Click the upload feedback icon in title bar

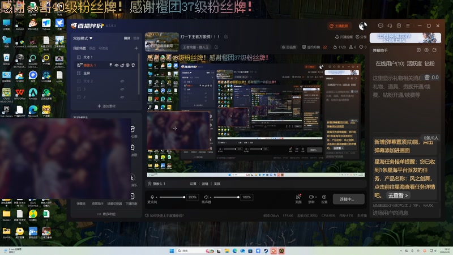[x=399, y=25]
